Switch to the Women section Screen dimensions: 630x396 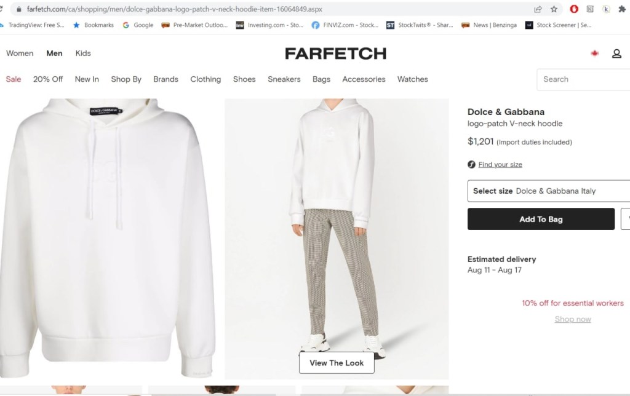point(20,53)
